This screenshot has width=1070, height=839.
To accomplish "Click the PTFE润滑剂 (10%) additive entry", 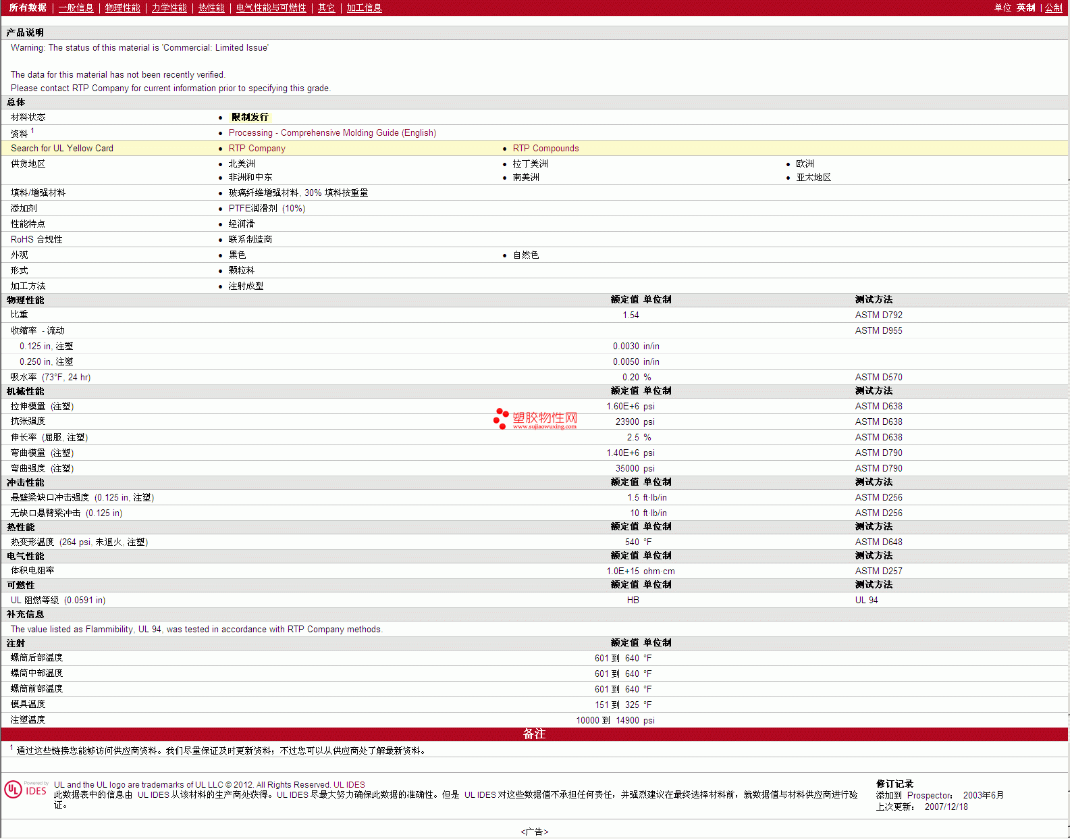I will pyautogui.click(x=267, y=209).
